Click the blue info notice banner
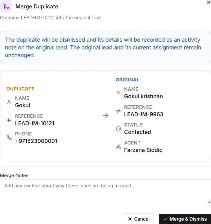211x224 pixels. point(105,48)
